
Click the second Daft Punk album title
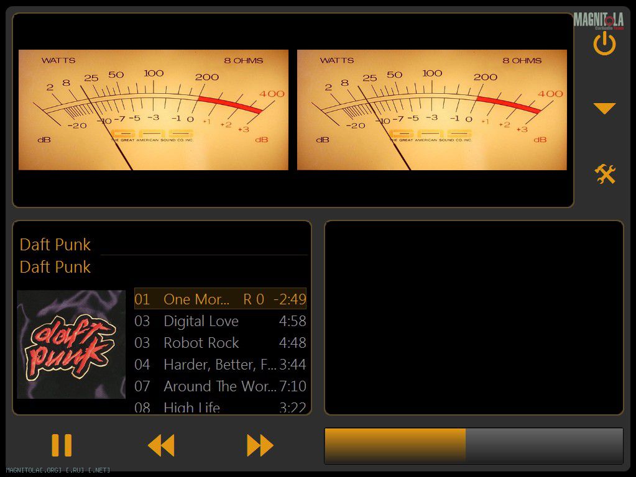[55, 266]
